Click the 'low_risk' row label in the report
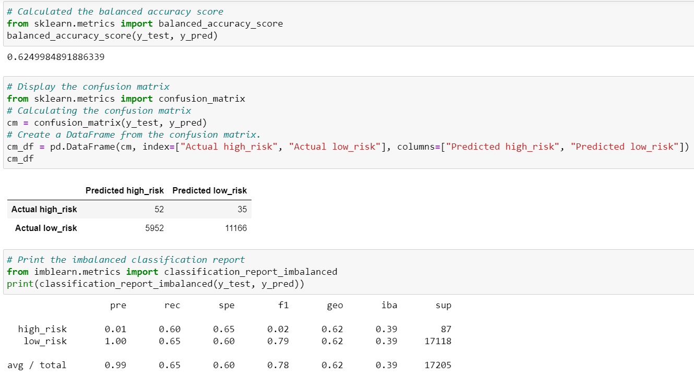Screen dimensions: 694x377 point(45,341)
